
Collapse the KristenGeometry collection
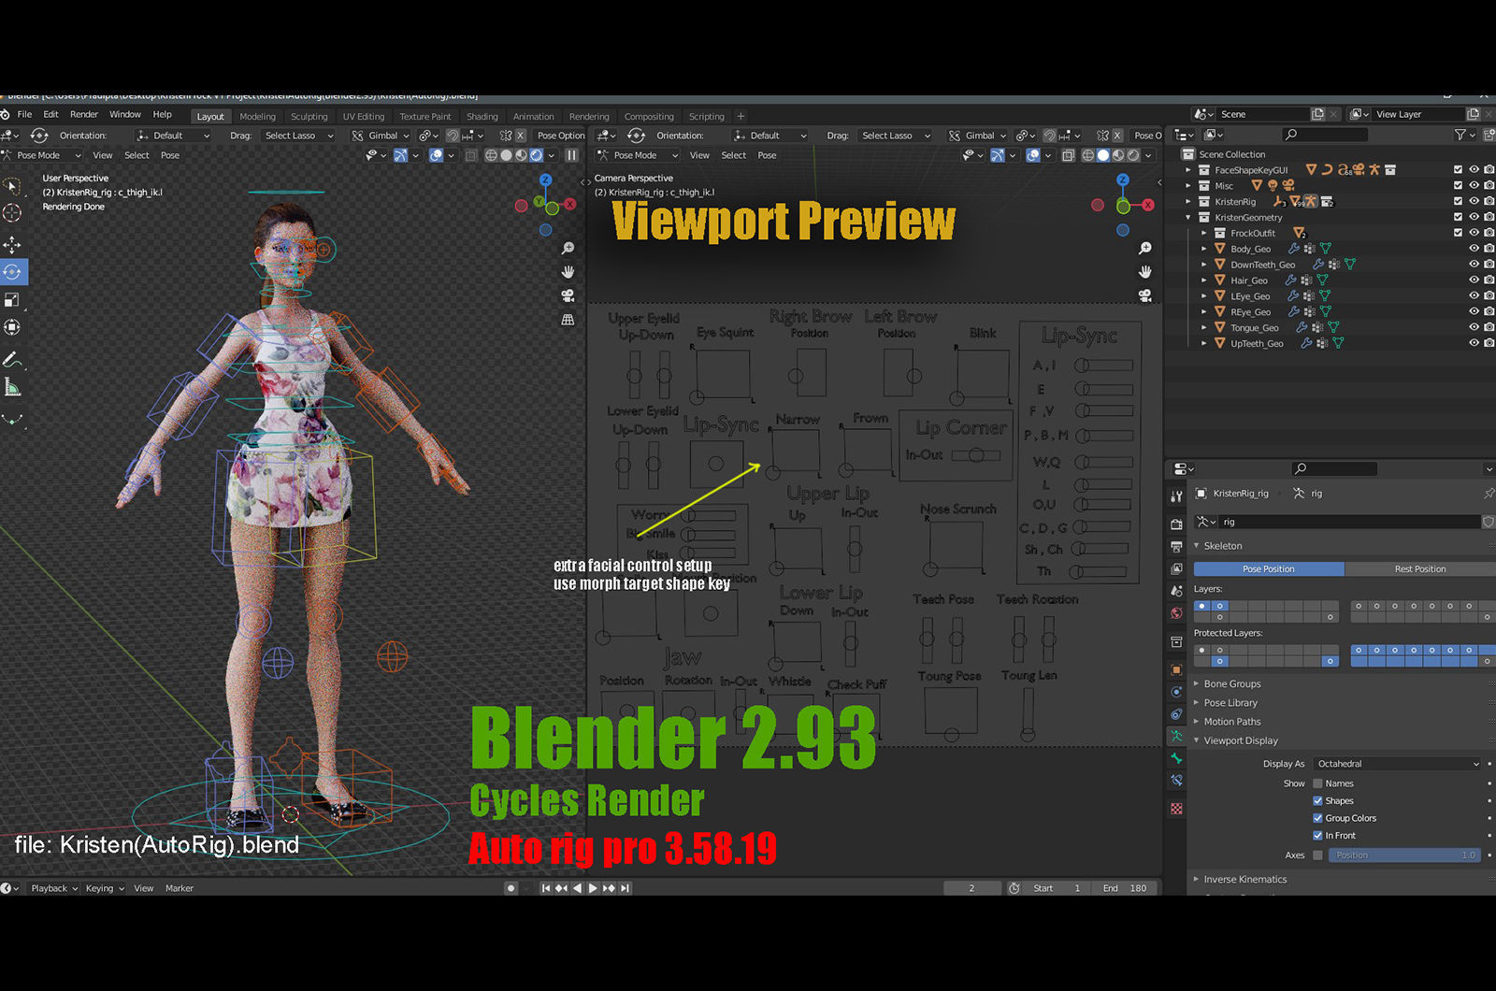click(1188, 217)
